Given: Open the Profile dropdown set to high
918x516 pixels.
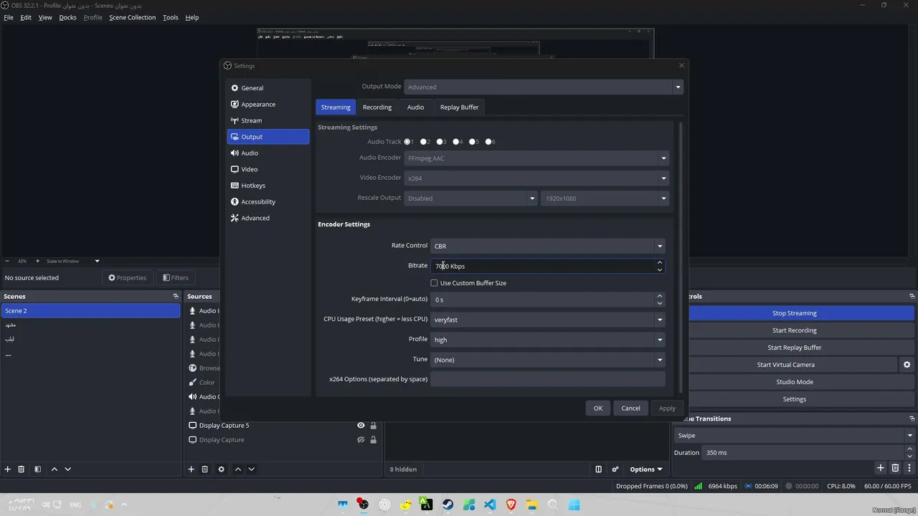Looking at the screenshot, I should pyautogui.click(x=547, y=340).
